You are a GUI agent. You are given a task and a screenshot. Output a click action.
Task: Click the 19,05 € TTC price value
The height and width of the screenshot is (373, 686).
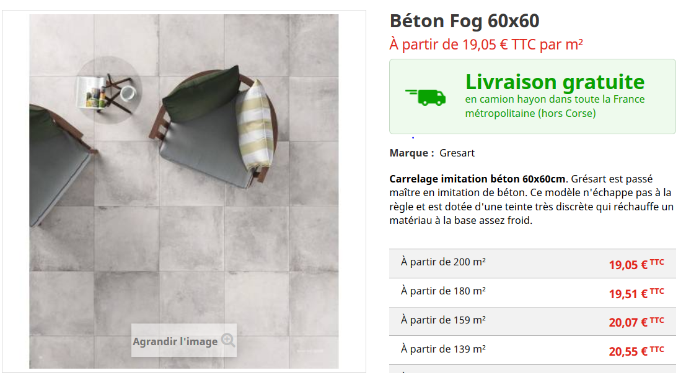point(636,264)
